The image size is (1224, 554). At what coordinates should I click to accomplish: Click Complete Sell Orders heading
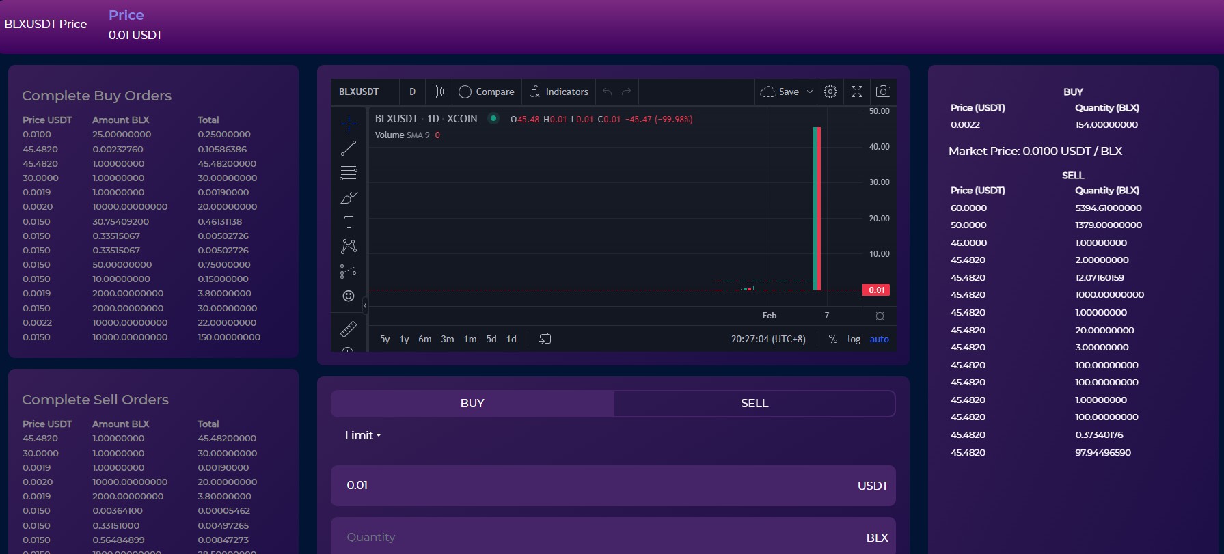click(x=95, y=400)
